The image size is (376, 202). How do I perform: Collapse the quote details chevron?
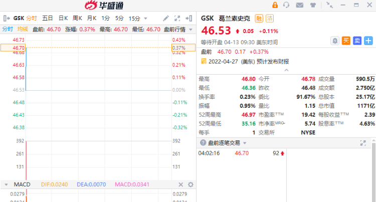click(286, 70)
